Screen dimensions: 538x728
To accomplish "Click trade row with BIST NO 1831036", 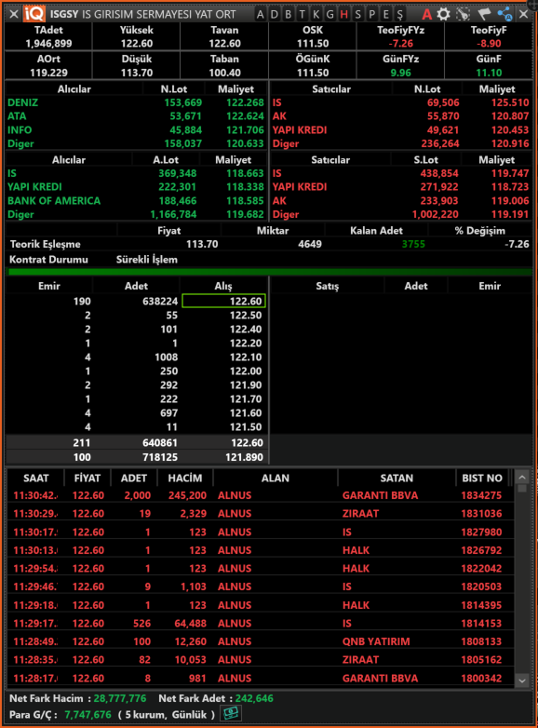I will tap(260, 514).
